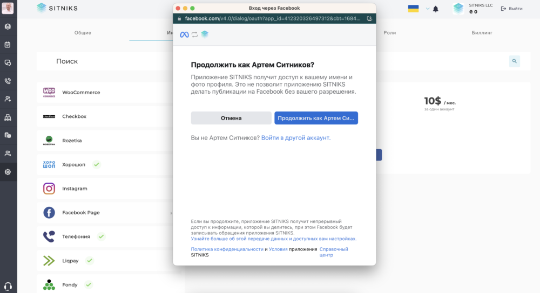Screen dimensions: 540x293
Task: Select Instagram integration row
Action: click(x=105, y=189)
